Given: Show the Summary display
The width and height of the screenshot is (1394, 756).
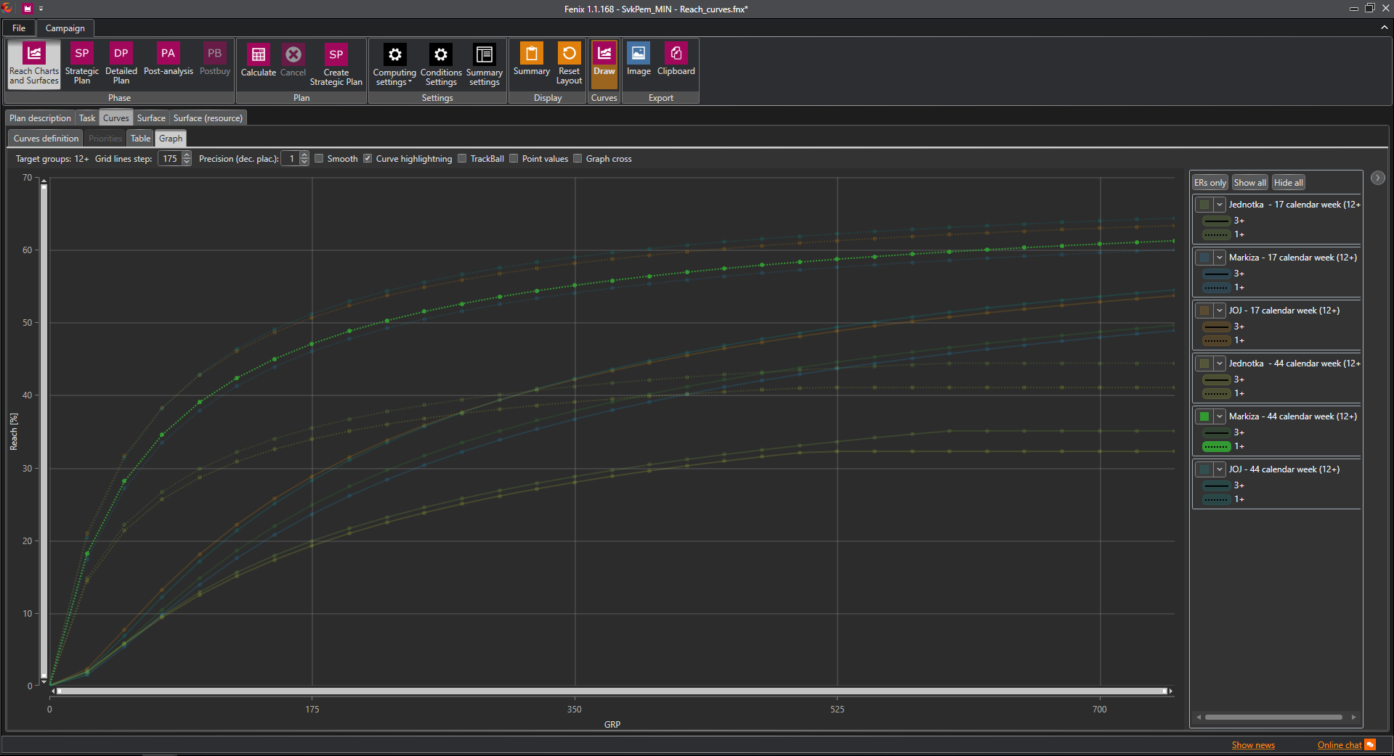Looking at the screenshot, I should point(532,59).
